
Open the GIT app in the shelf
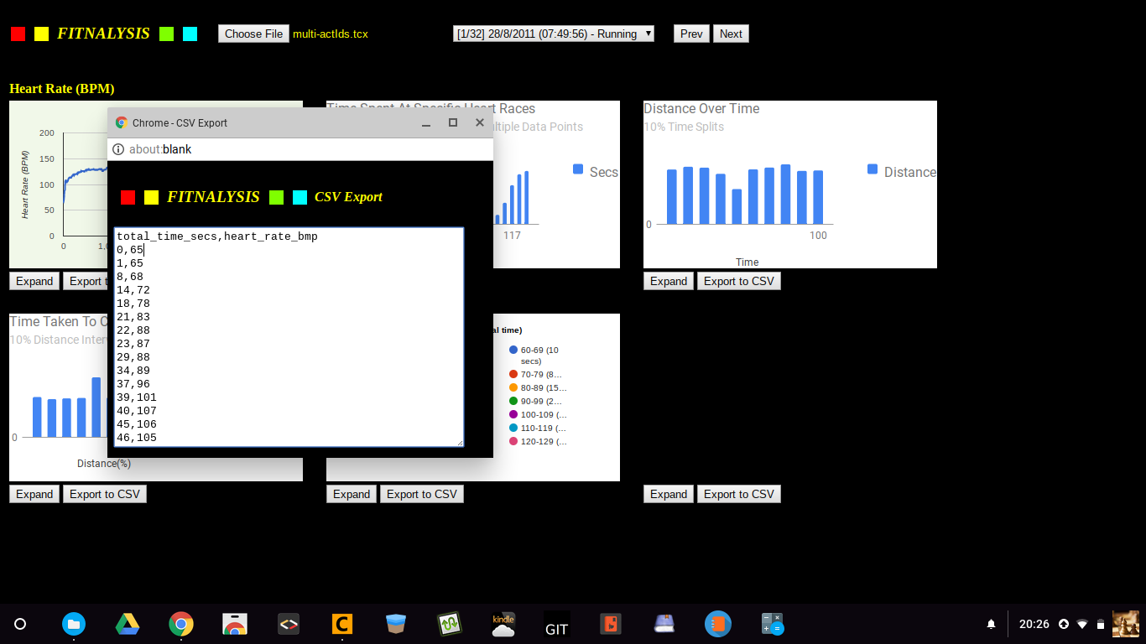pyautogui.click(x=557, y=624)
